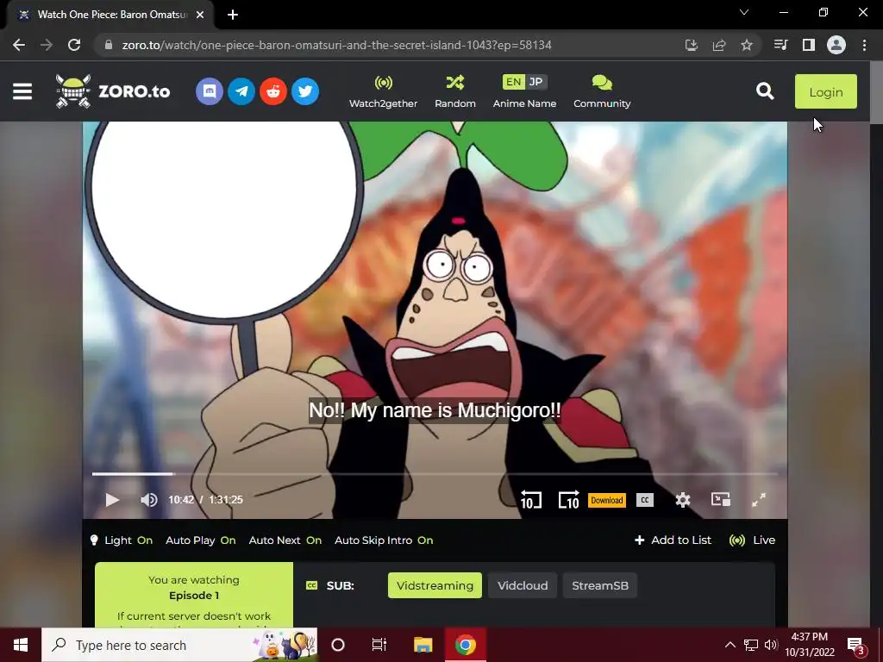Screen dimensions: 883x662
Task: Open a new browser tab
Action: coord(233,15)
